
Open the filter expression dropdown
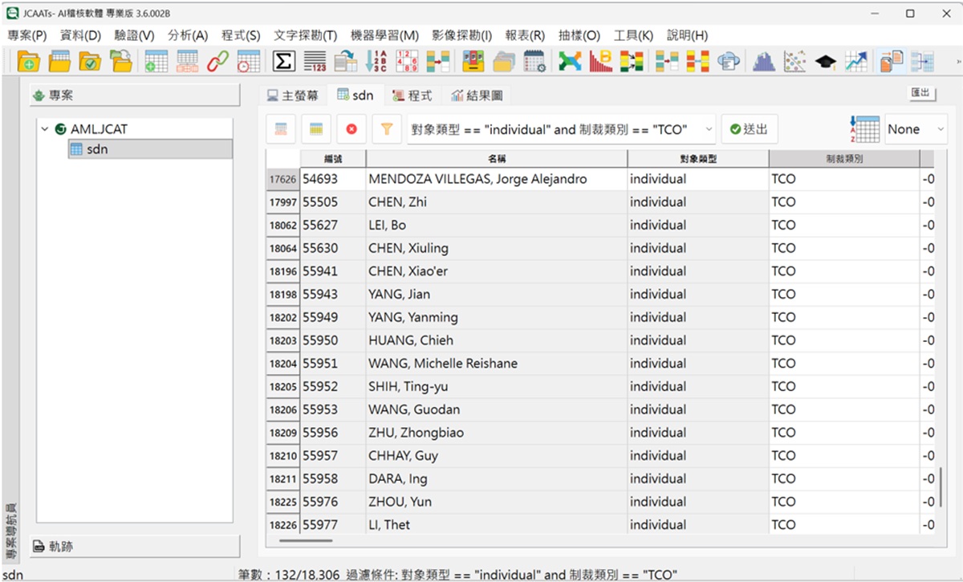point(708,129)
